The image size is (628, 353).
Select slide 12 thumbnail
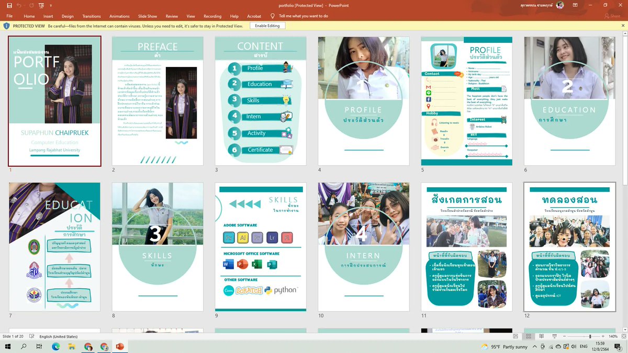tap(570, 247)
